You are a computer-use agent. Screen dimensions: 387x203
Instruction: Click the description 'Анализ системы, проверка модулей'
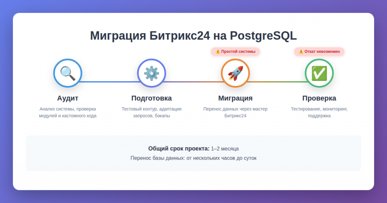tap(68, 112)
